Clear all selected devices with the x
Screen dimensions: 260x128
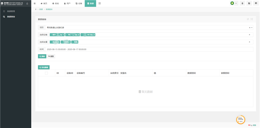click(x=249, y=35)
